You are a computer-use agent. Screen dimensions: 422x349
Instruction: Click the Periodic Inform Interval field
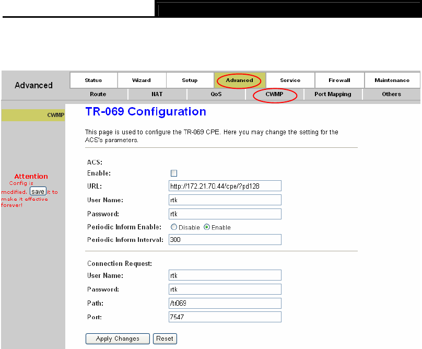(225, 240)
